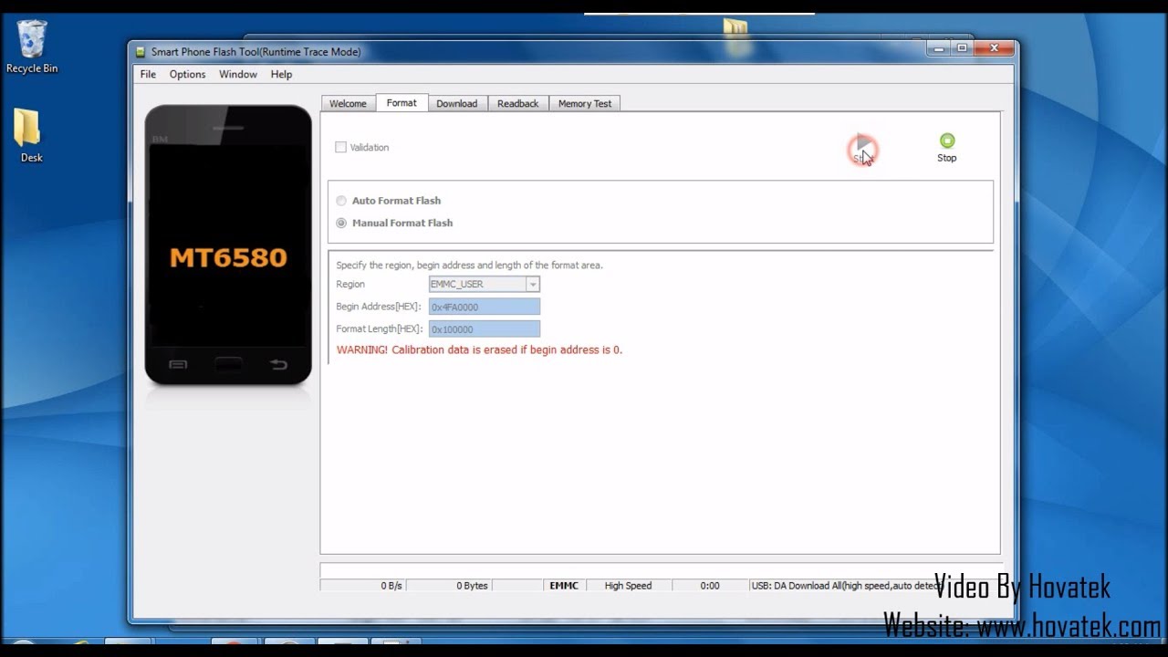This screenshot has width=1168, height=657.
Task: Click the Format Length hex field
Action: 485,328
